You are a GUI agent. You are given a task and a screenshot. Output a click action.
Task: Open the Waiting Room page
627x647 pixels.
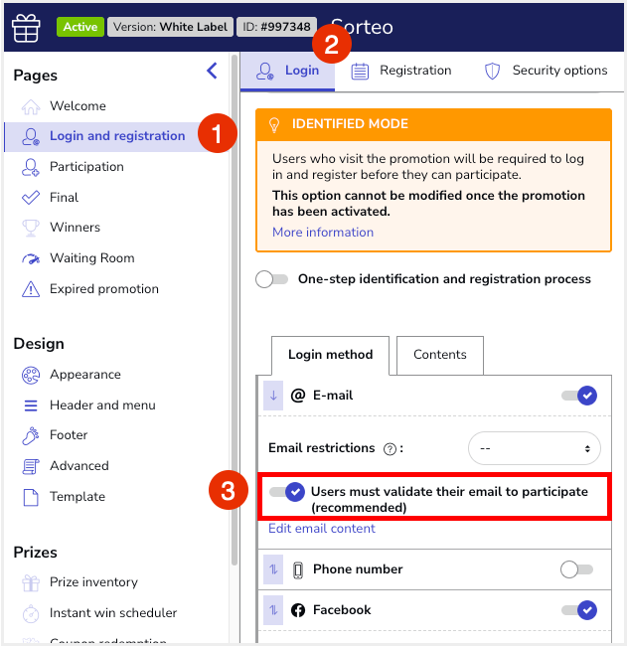92,258
